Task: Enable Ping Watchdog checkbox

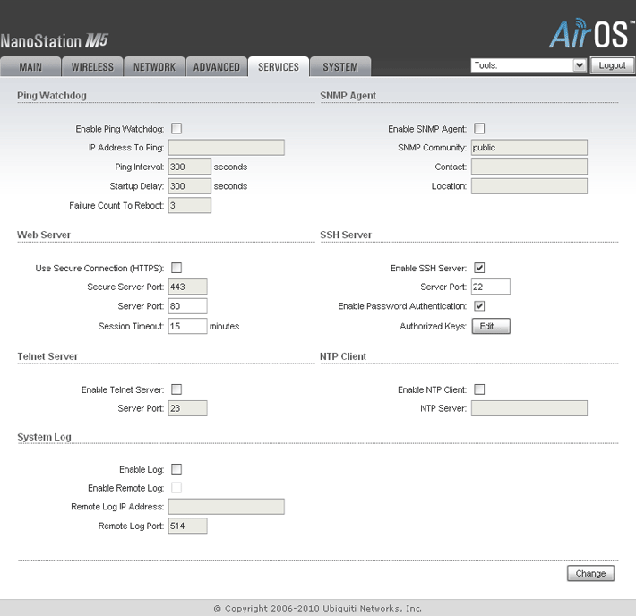Action: [x=176, y=129]
